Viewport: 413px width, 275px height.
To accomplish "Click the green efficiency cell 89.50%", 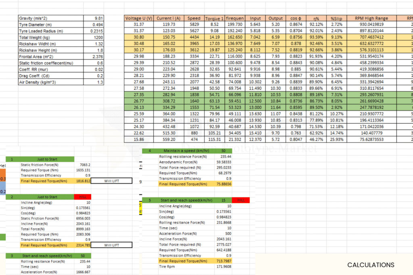I will 316,107.
